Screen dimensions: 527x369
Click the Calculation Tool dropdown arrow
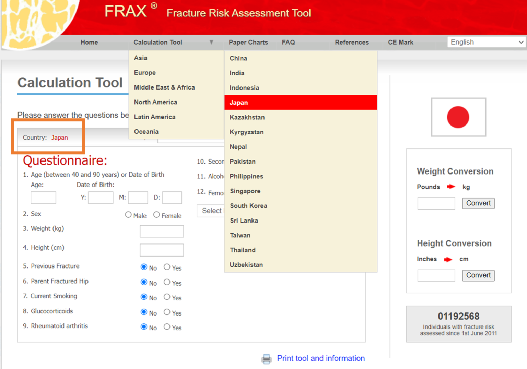[212, 42]
